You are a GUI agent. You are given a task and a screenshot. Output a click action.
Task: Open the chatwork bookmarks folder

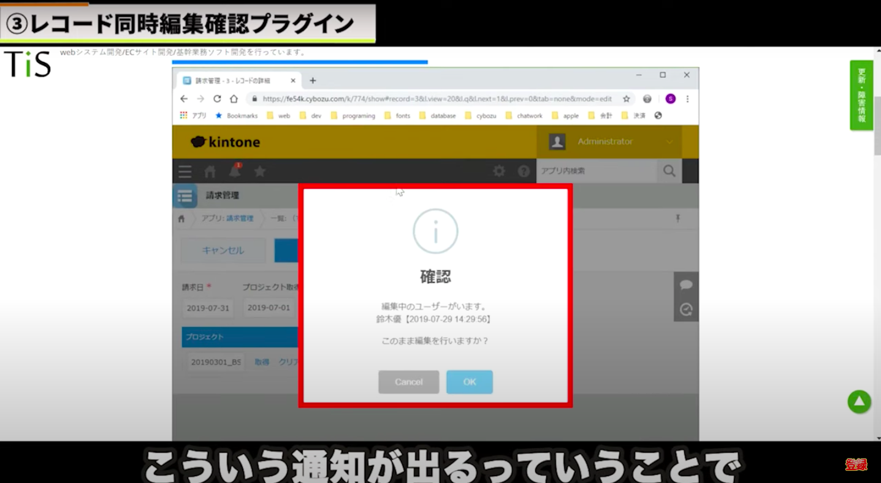pos(528,115)
